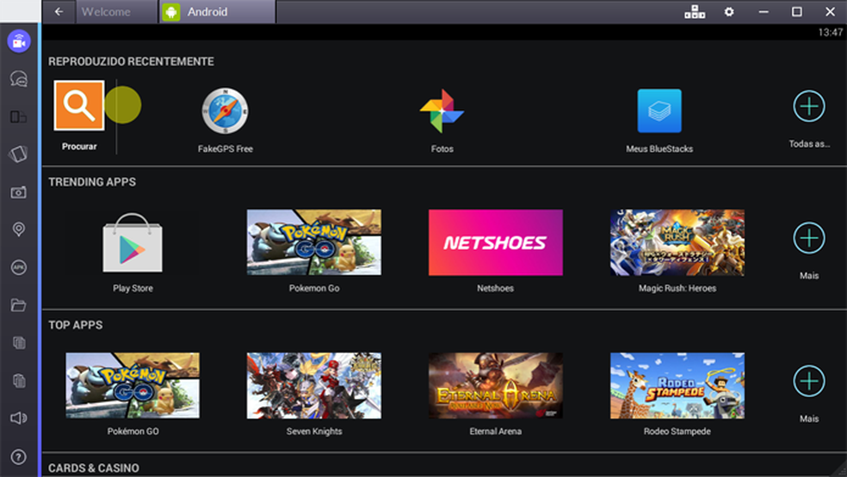Open Pokémon GO in Top Apps
This screenshot has width=847, height=477.
click(133, 385)
